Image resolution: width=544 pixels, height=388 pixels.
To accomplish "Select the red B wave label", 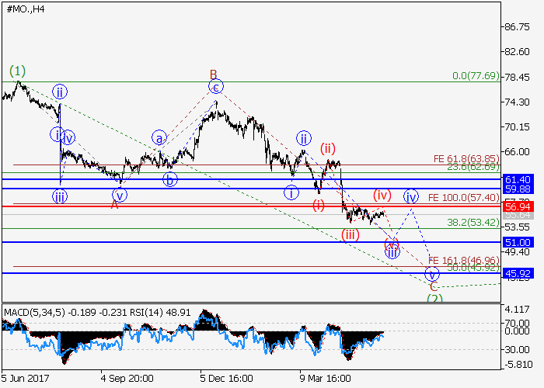I will coord(213,74).
